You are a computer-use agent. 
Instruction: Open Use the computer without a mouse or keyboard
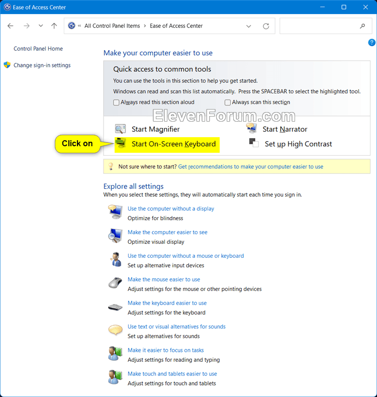[185, 256]
